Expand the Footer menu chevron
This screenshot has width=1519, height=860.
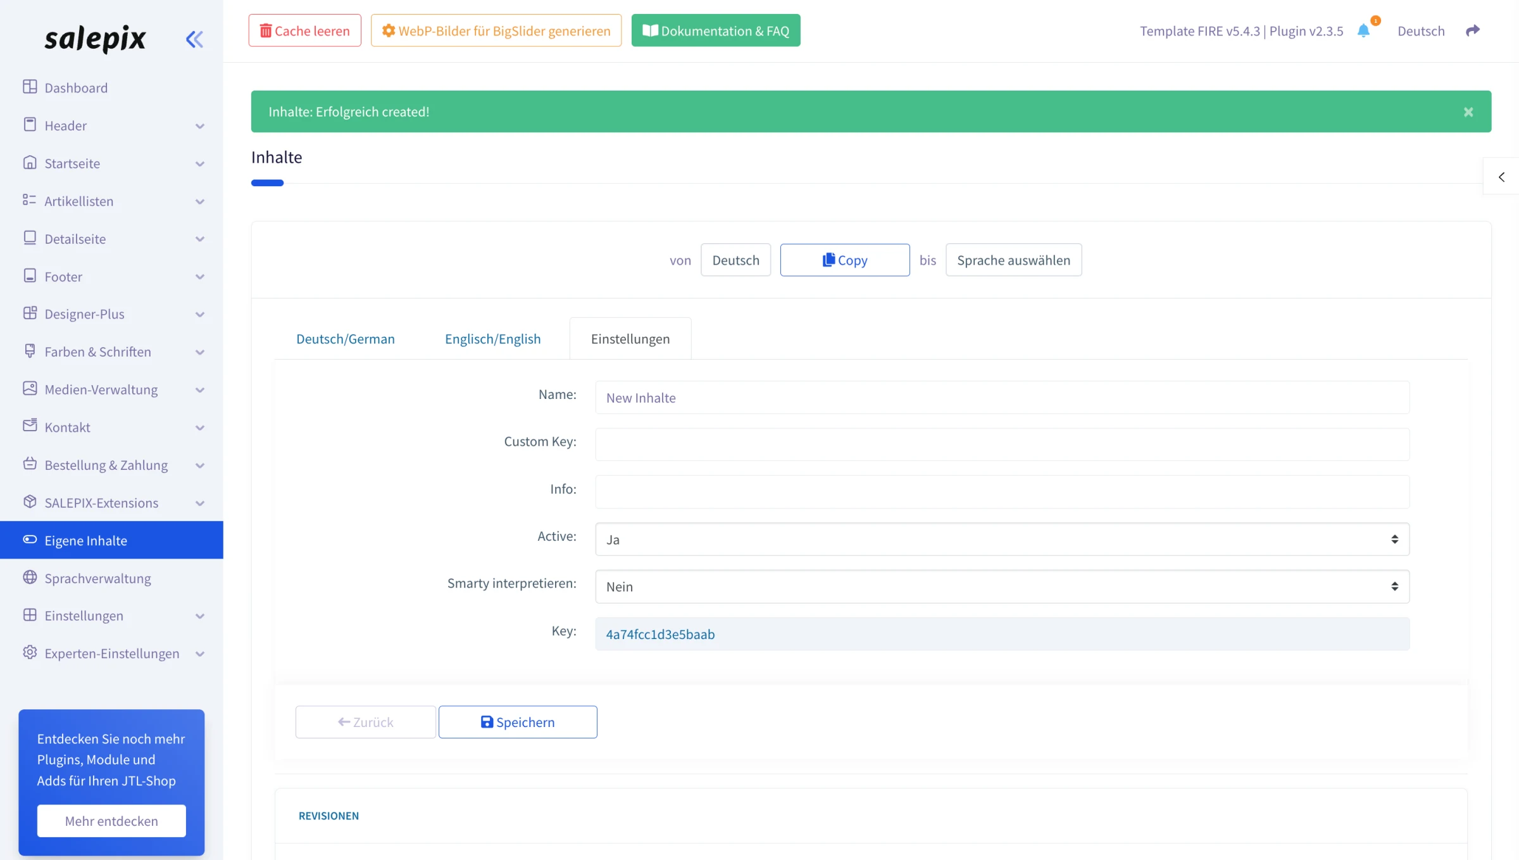[200, 277]
